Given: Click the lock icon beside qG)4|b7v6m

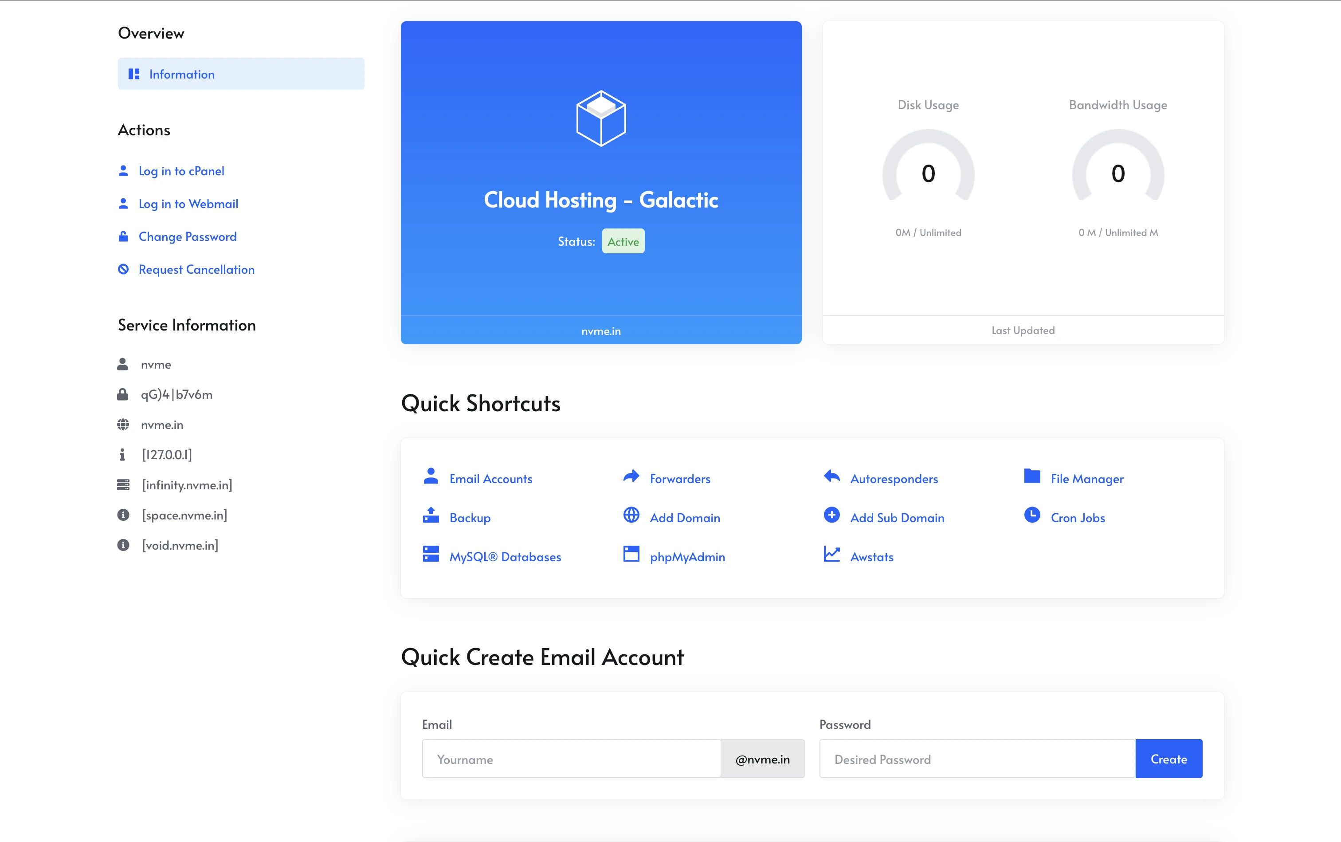Looking at the screenshot, I should tap(124, 394).
